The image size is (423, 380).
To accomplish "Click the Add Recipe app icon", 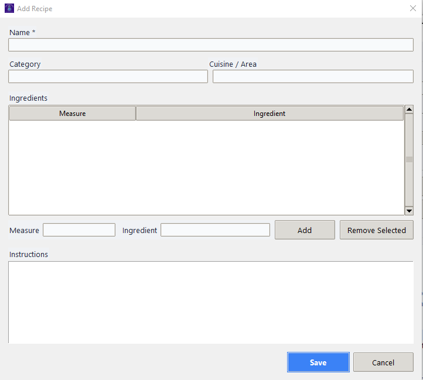I will (x=9, y=8).
